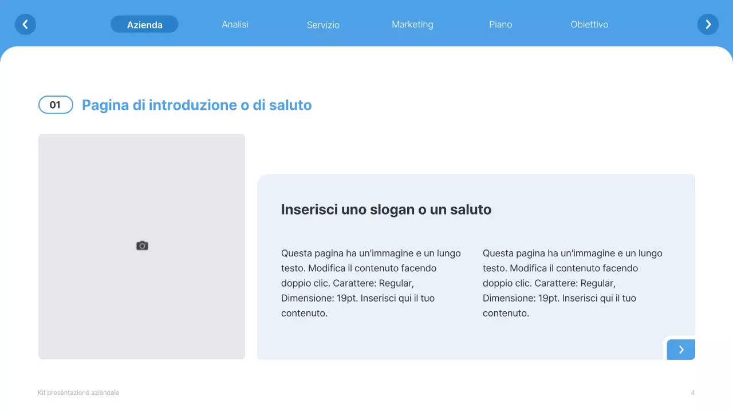
Task: Open the Piano section tab
Action: click(x=501, y=25)
